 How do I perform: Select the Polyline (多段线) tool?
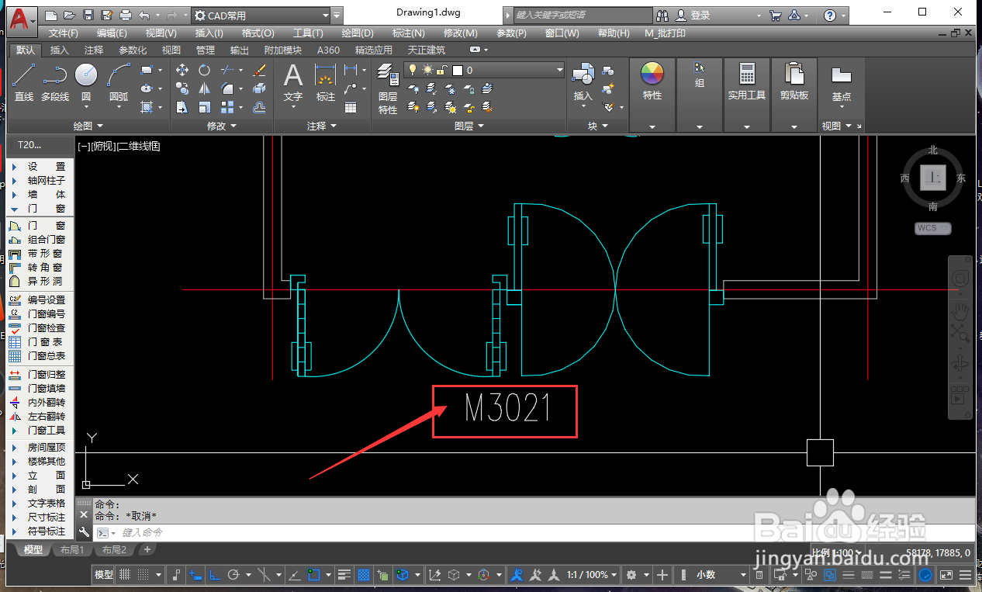pos(55,83)
